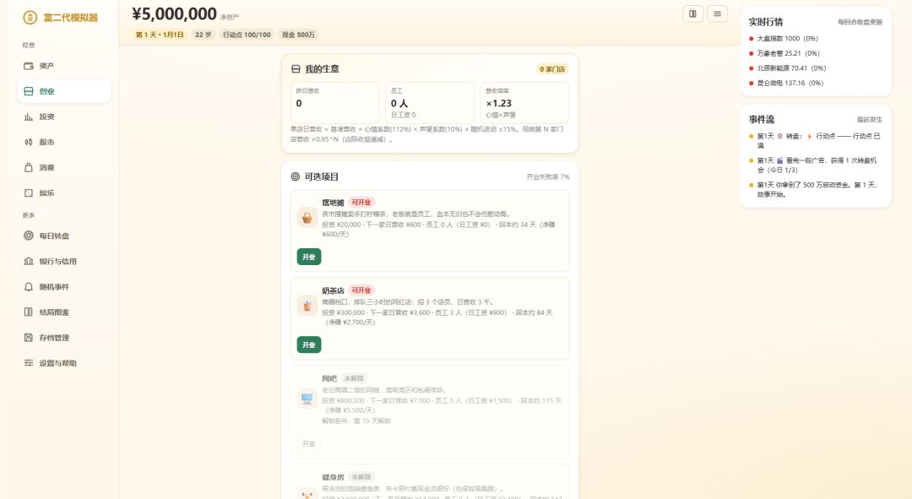Click the 健身房 project title
This screenshot has height=499, width=912.
click(x=334, y=477)
